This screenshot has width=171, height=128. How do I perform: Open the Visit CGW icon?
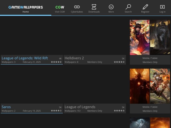pos(60,7)
